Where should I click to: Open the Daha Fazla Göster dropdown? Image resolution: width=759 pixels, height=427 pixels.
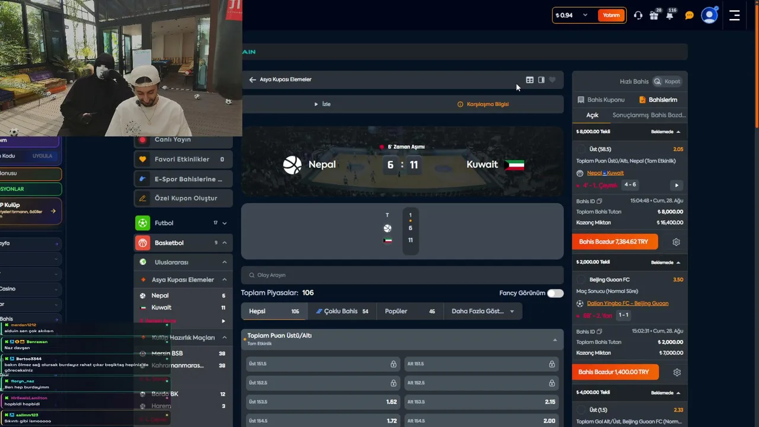pos(483,311)
